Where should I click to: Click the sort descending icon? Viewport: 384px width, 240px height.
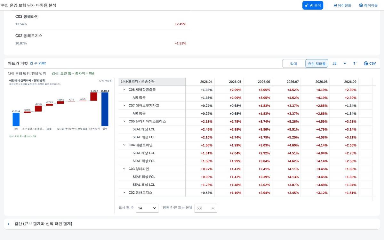(334, 63)
